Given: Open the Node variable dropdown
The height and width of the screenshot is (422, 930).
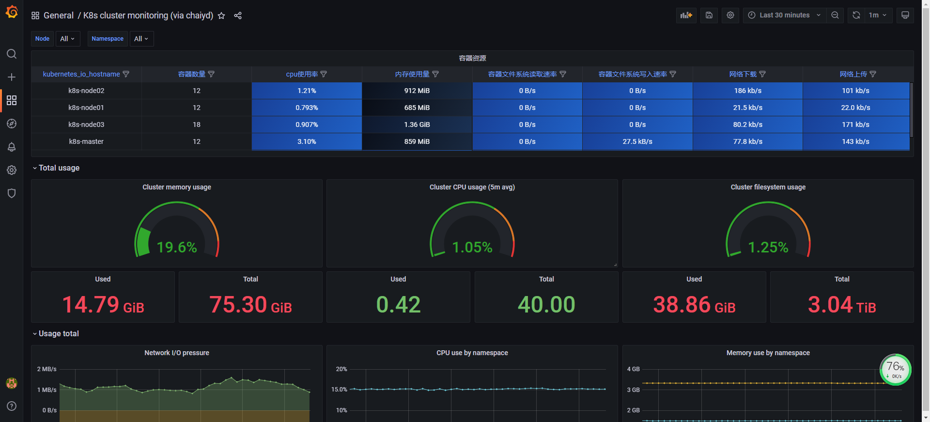Looking at the screenshot, I should point(67,39).
